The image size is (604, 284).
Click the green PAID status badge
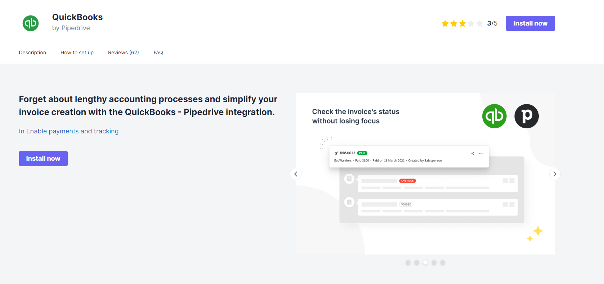pyautogui.click(x=362, y=153)
